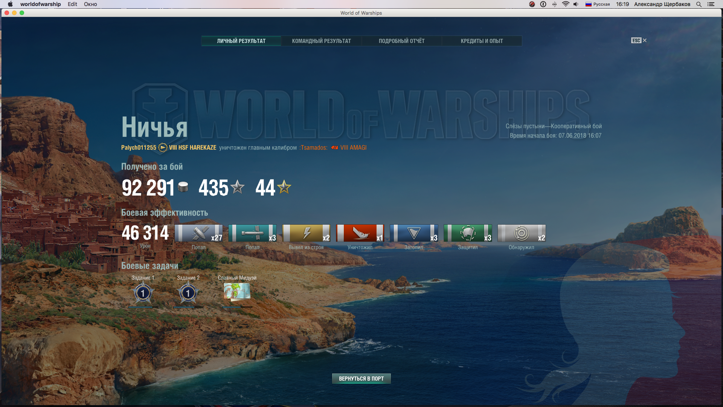Click the battle start time text
This screenshot has width=723, height=407.
point(555,136)
